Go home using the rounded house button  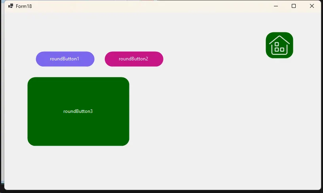click(x=279, y=45)
